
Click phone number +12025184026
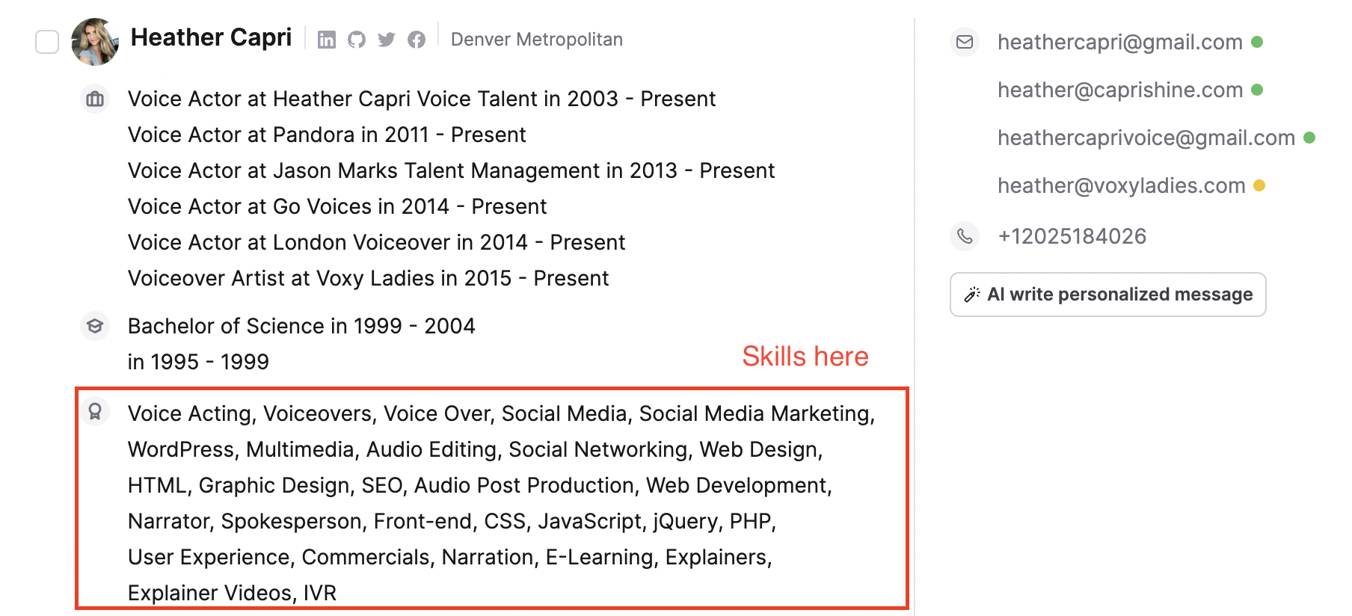1072,236
